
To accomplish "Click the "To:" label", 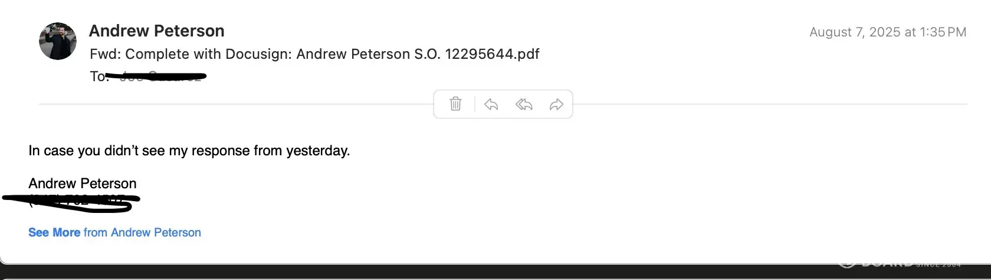I will tap(98, 76).
